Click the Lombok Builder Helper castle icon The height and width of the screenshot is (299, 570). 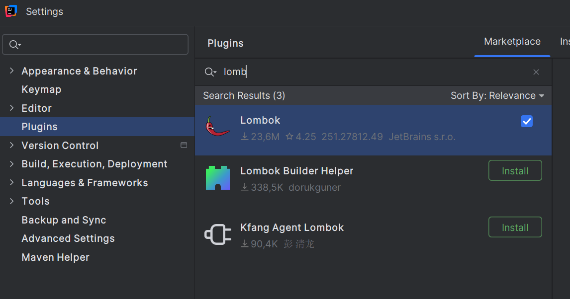[218, 178]
